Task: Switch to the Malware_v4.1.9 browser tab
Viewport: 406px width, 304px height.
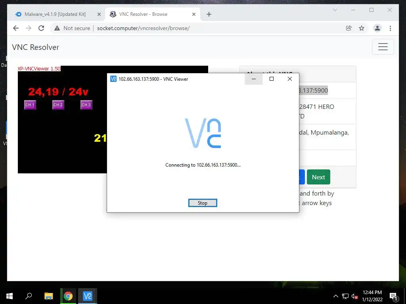Action: click(55, 14)
